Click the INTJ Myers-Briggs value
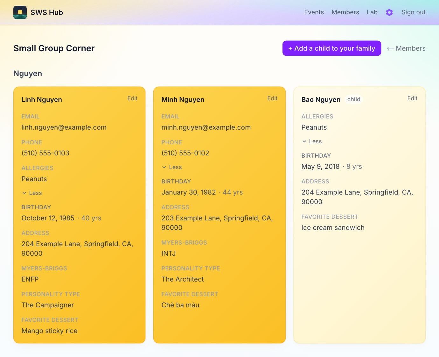This screenshot has height=357, width=439. (x=169, y=253)
